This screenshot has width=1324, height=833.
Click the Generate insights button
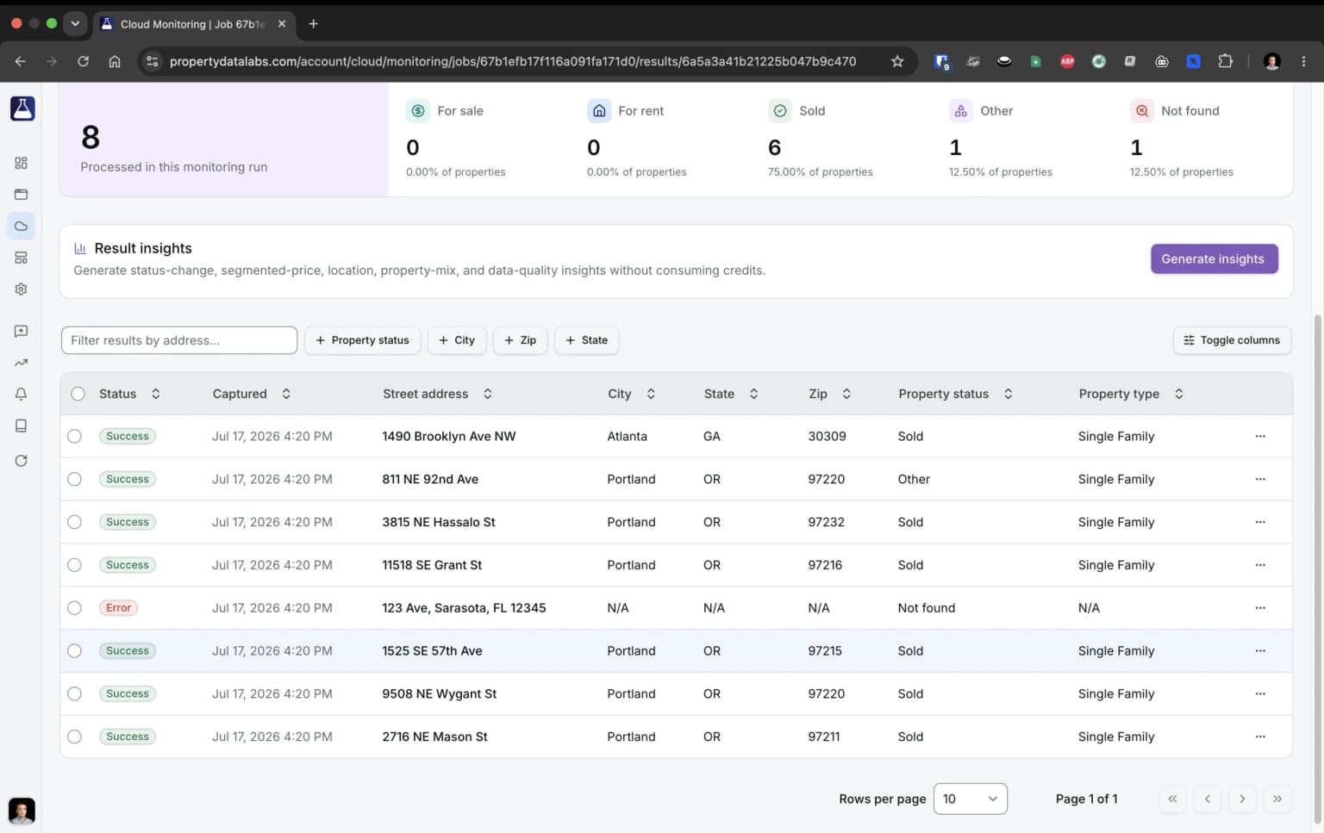click(x=1214, y=258)
